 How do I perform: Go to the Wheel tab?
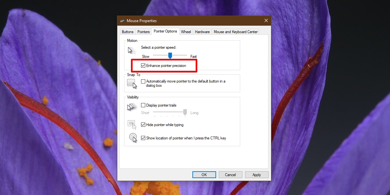(186, 32)
